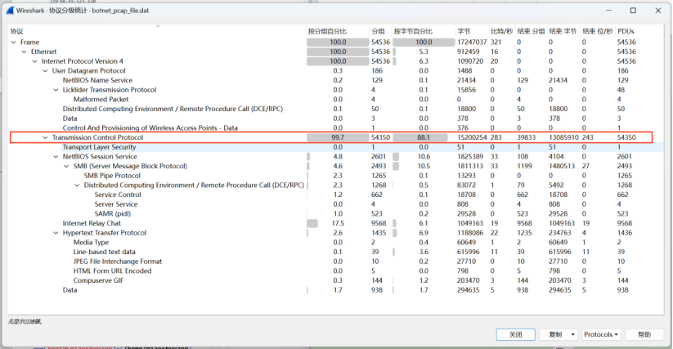Collapse the Frame tree node

13,42
